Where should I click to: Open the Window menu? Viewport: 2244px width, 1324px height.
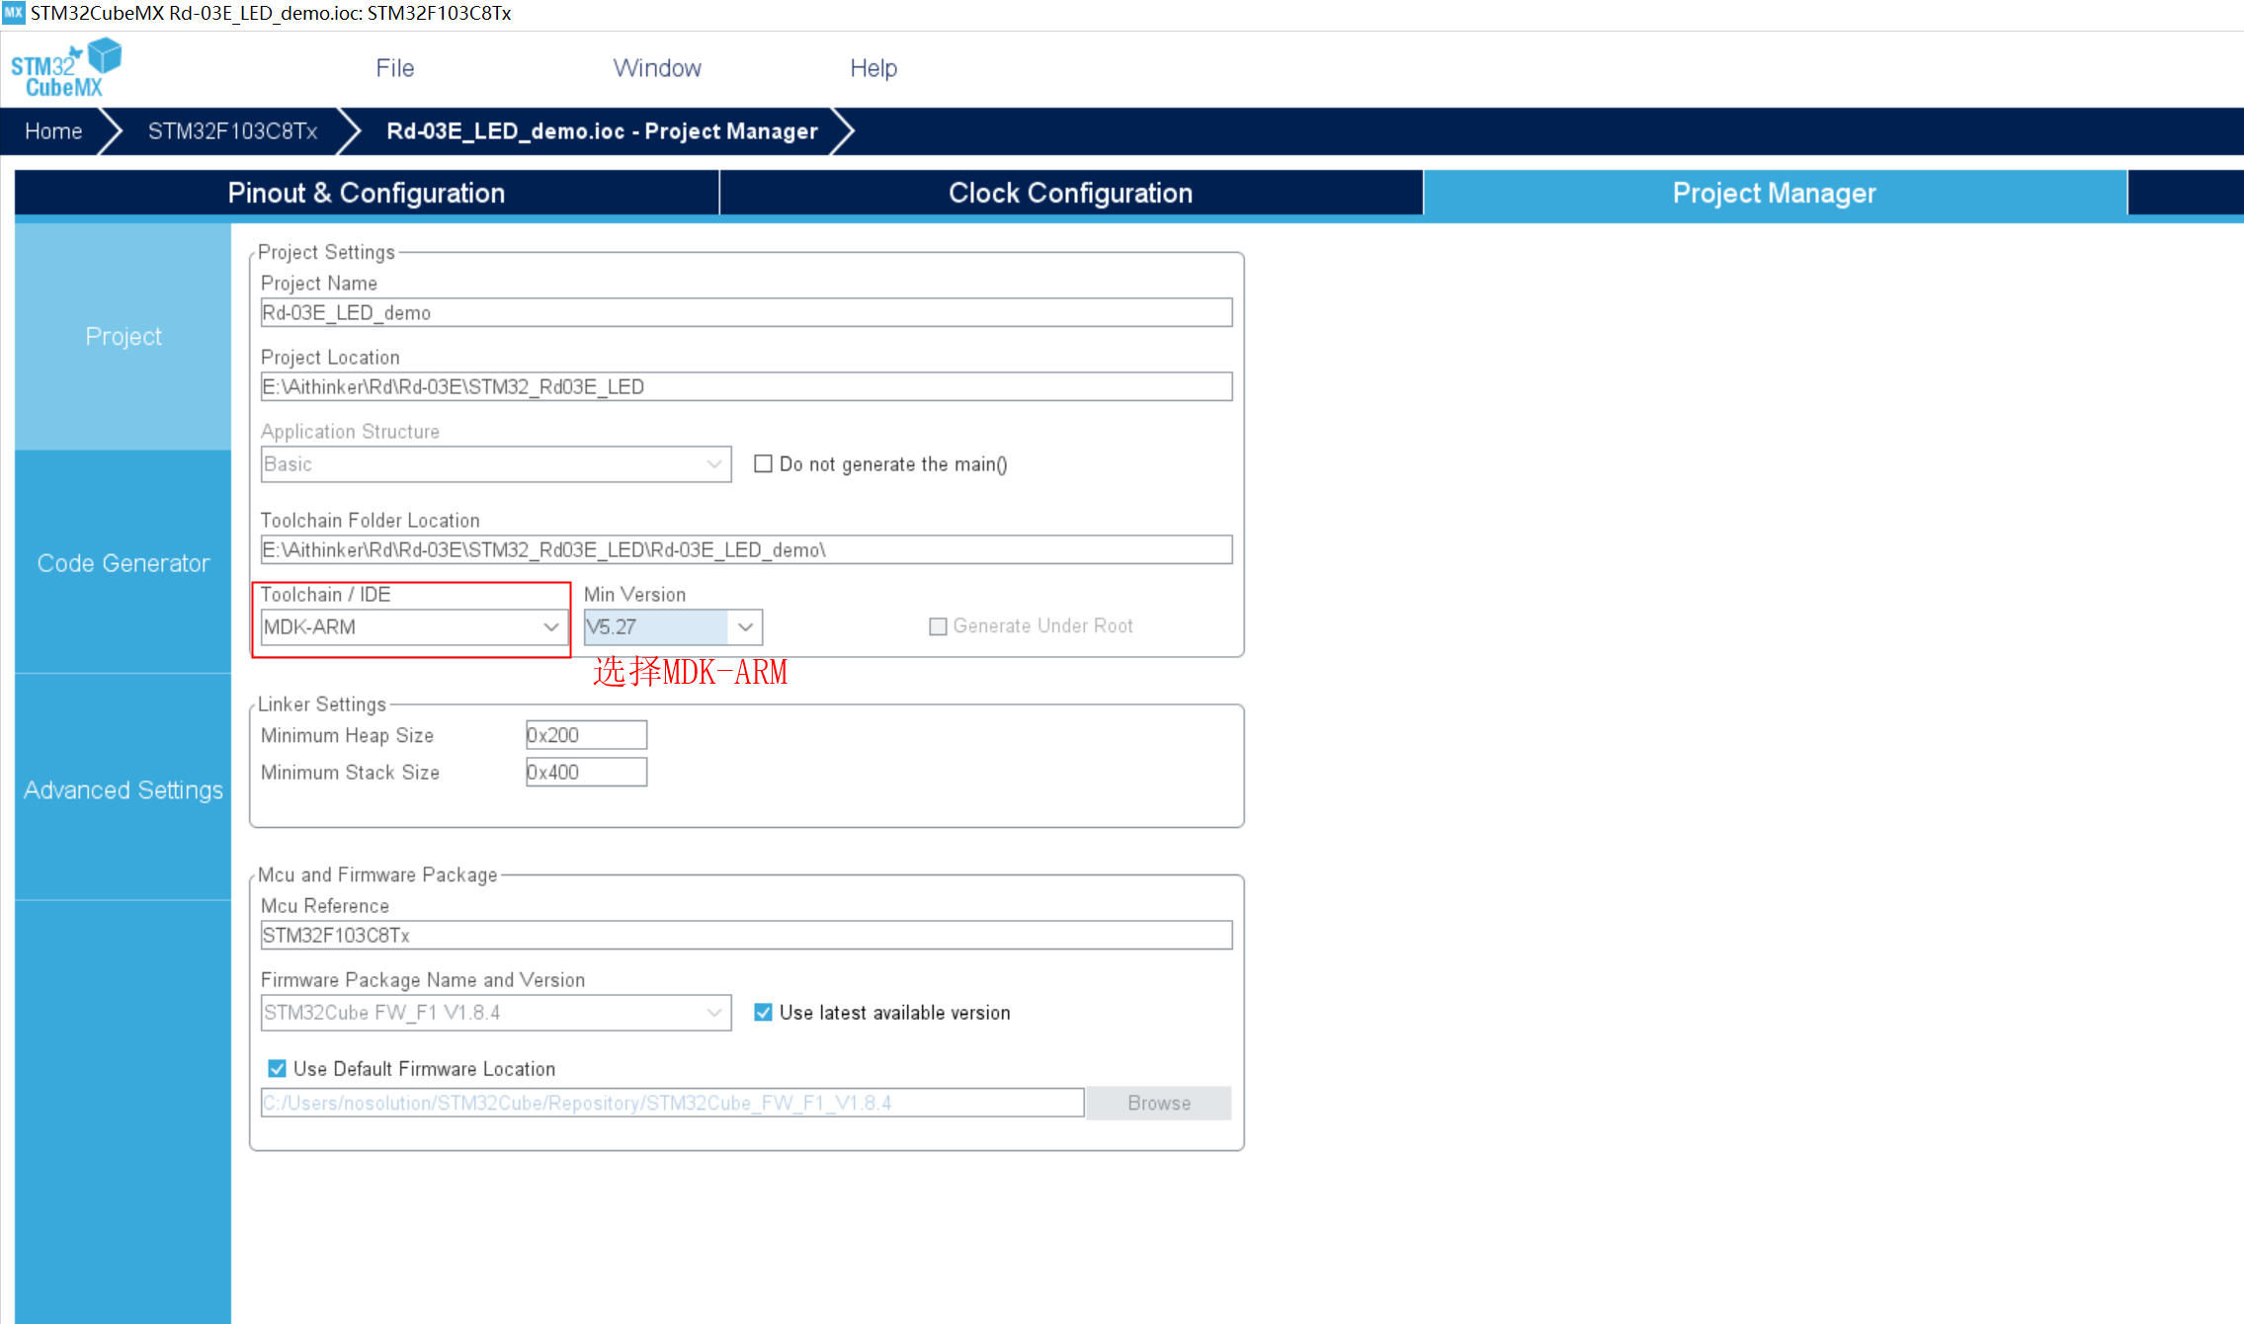pyautogui.click(x=657, y=68)
